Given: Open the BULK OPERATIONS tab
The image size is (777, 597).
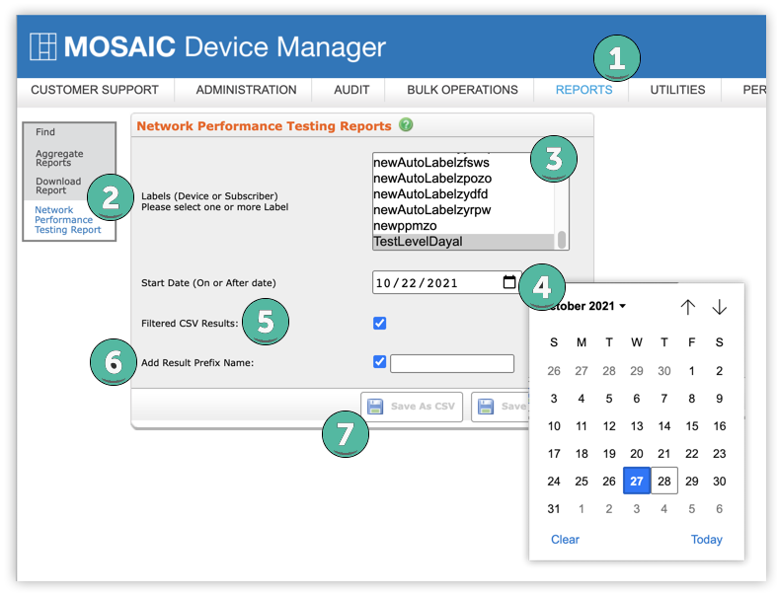Looking at the screenshot, I should click(x=462, y=90).
